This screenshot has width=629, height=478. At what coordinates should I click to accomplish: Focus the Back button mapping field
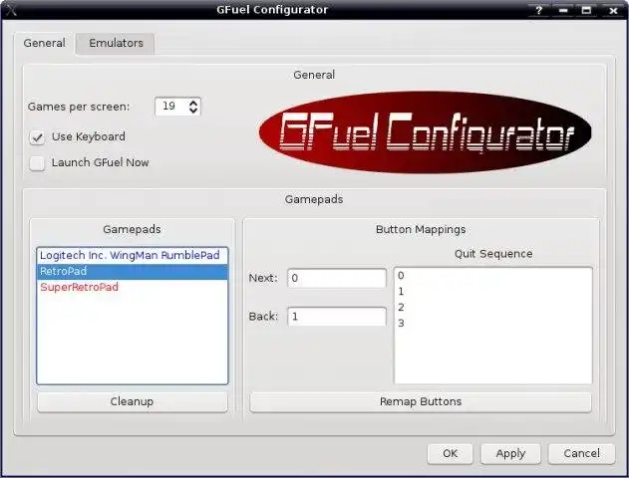(337, 317)
